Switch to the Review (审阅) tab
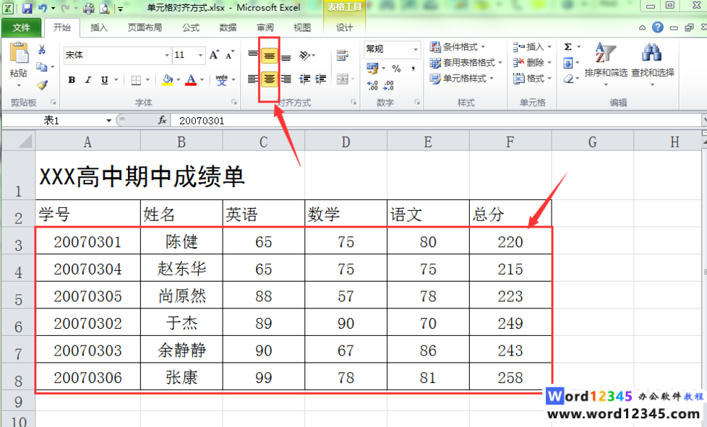 pos(265,28)
